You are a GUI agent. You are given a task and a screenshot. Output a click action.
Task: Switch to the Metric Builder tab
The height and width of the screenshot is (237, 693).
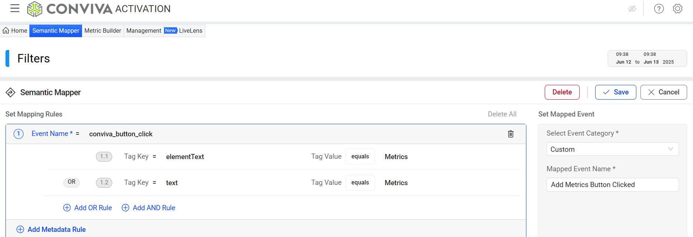click(x=103, y=30)
